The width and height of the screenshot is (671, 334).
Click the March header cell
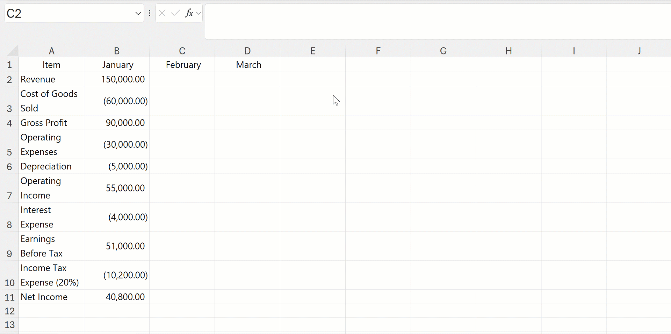click(x=247, y=65)
